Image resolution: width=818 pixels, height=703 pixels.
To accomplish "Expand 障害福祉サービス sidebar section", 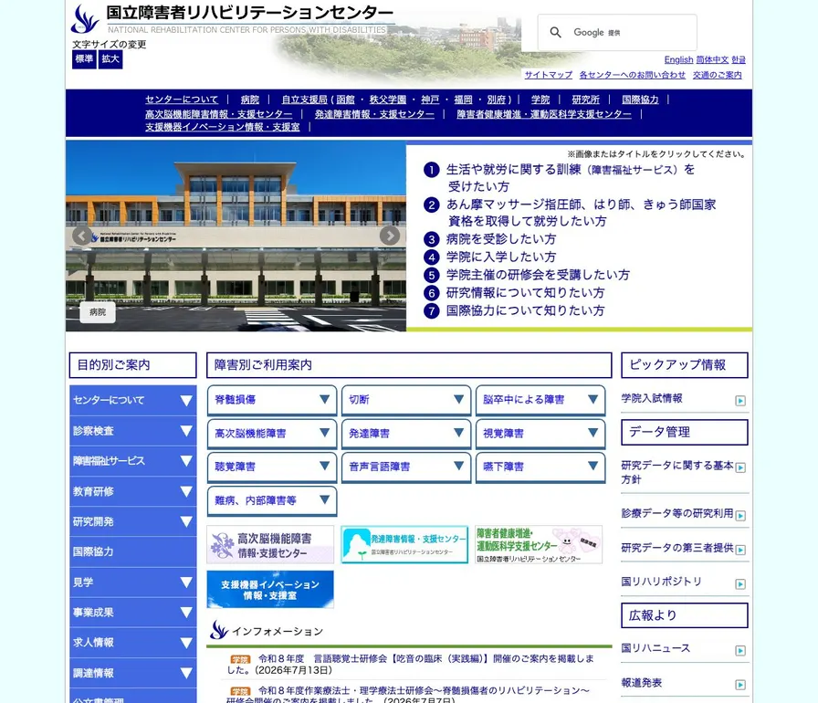I will tap(133, 461).
